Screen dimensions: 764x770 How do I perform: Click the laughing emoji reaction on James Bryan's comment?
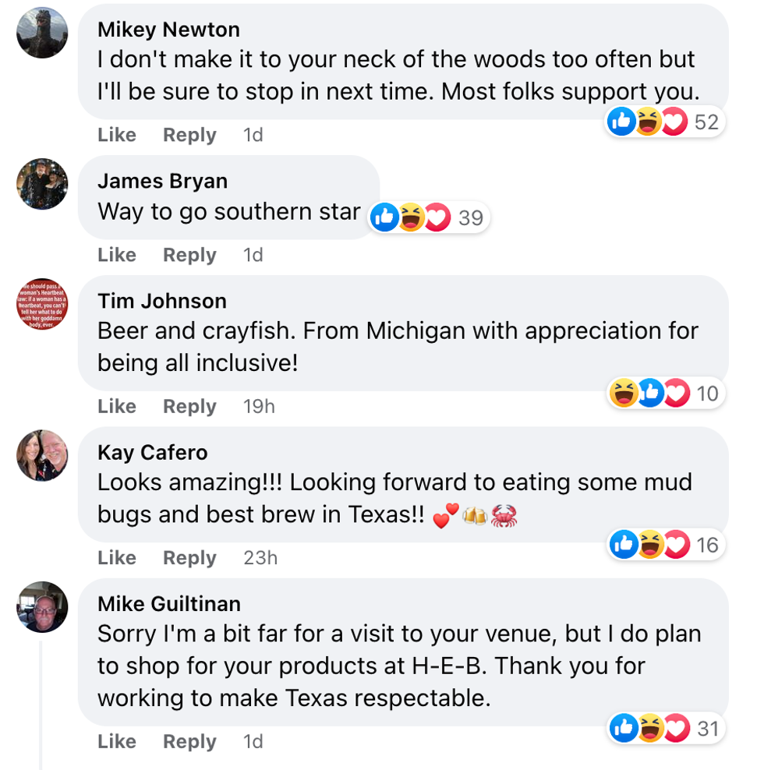(409, 217)
